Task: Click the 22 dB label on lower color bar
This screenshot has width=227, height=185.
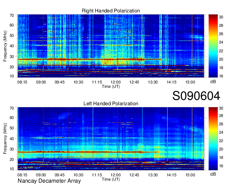Action: point(221,141)
